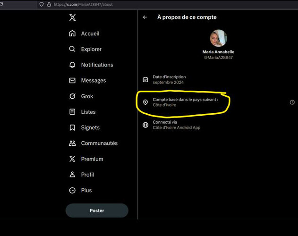Open Signets via the bookmark icon
The width and height of the screenshot is (298, 236).
[x=72, y=127]
